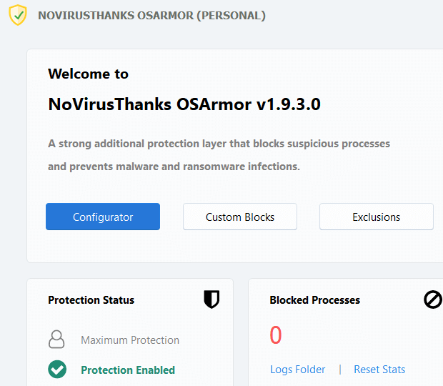
Task: Click the Protection Status heading
Action: click(91, 300)
